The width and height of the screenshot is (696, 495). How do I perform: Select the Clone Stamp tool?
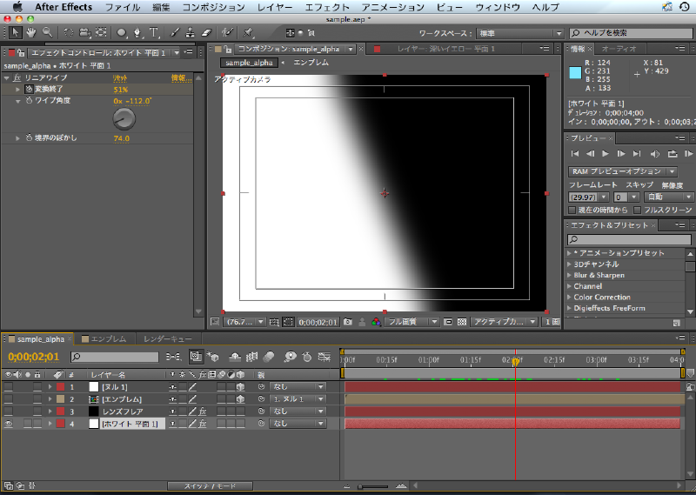tap(190, 32)
